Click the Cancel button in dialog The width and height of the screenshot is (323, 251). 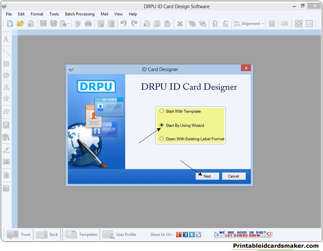click(x=234, y=176)
